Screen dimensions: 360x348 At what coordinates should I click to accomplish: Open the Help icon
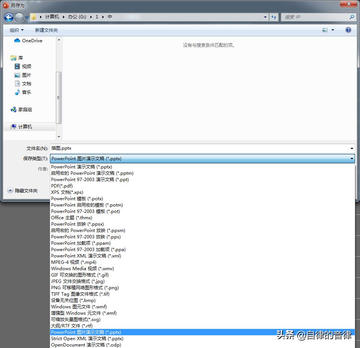click(x=348, y=30)
